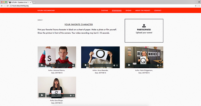This screenshot has width=201, height=106.
Task: Click the 'SCENE 1' label
Action: pos(40,20)
